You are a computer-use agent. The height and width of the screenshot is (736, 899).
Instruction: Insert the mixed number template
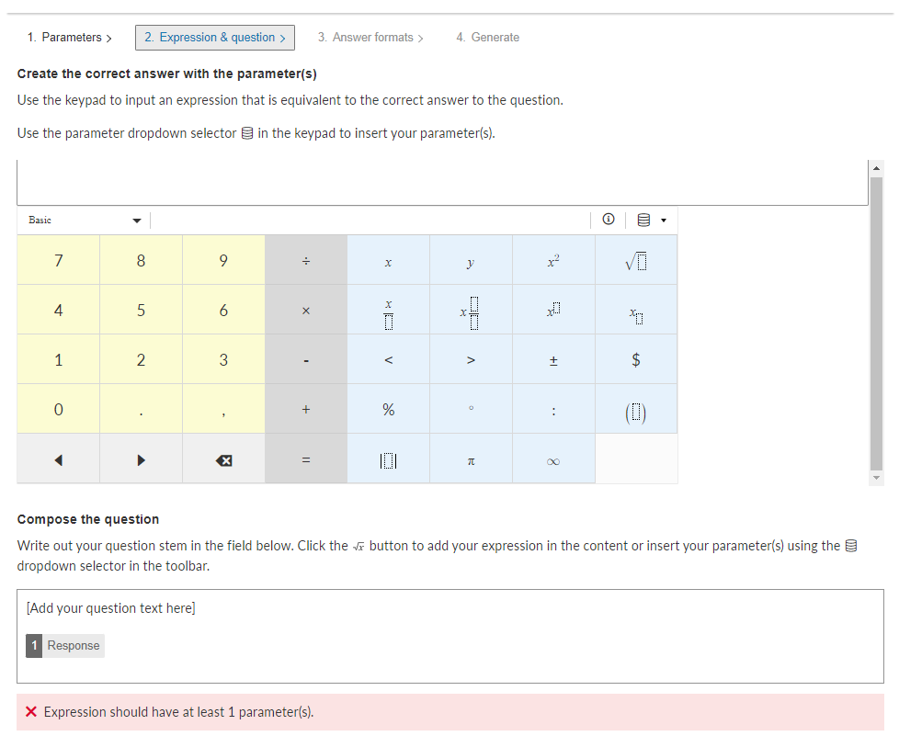(471, 311)
